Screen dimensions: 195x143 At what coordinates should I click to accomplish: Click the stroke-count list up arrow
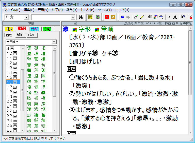point(23,48)
